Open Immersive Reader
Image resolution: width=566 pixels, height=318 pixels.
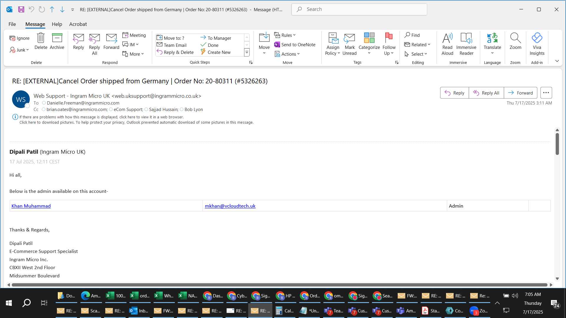tap(466, 44)
